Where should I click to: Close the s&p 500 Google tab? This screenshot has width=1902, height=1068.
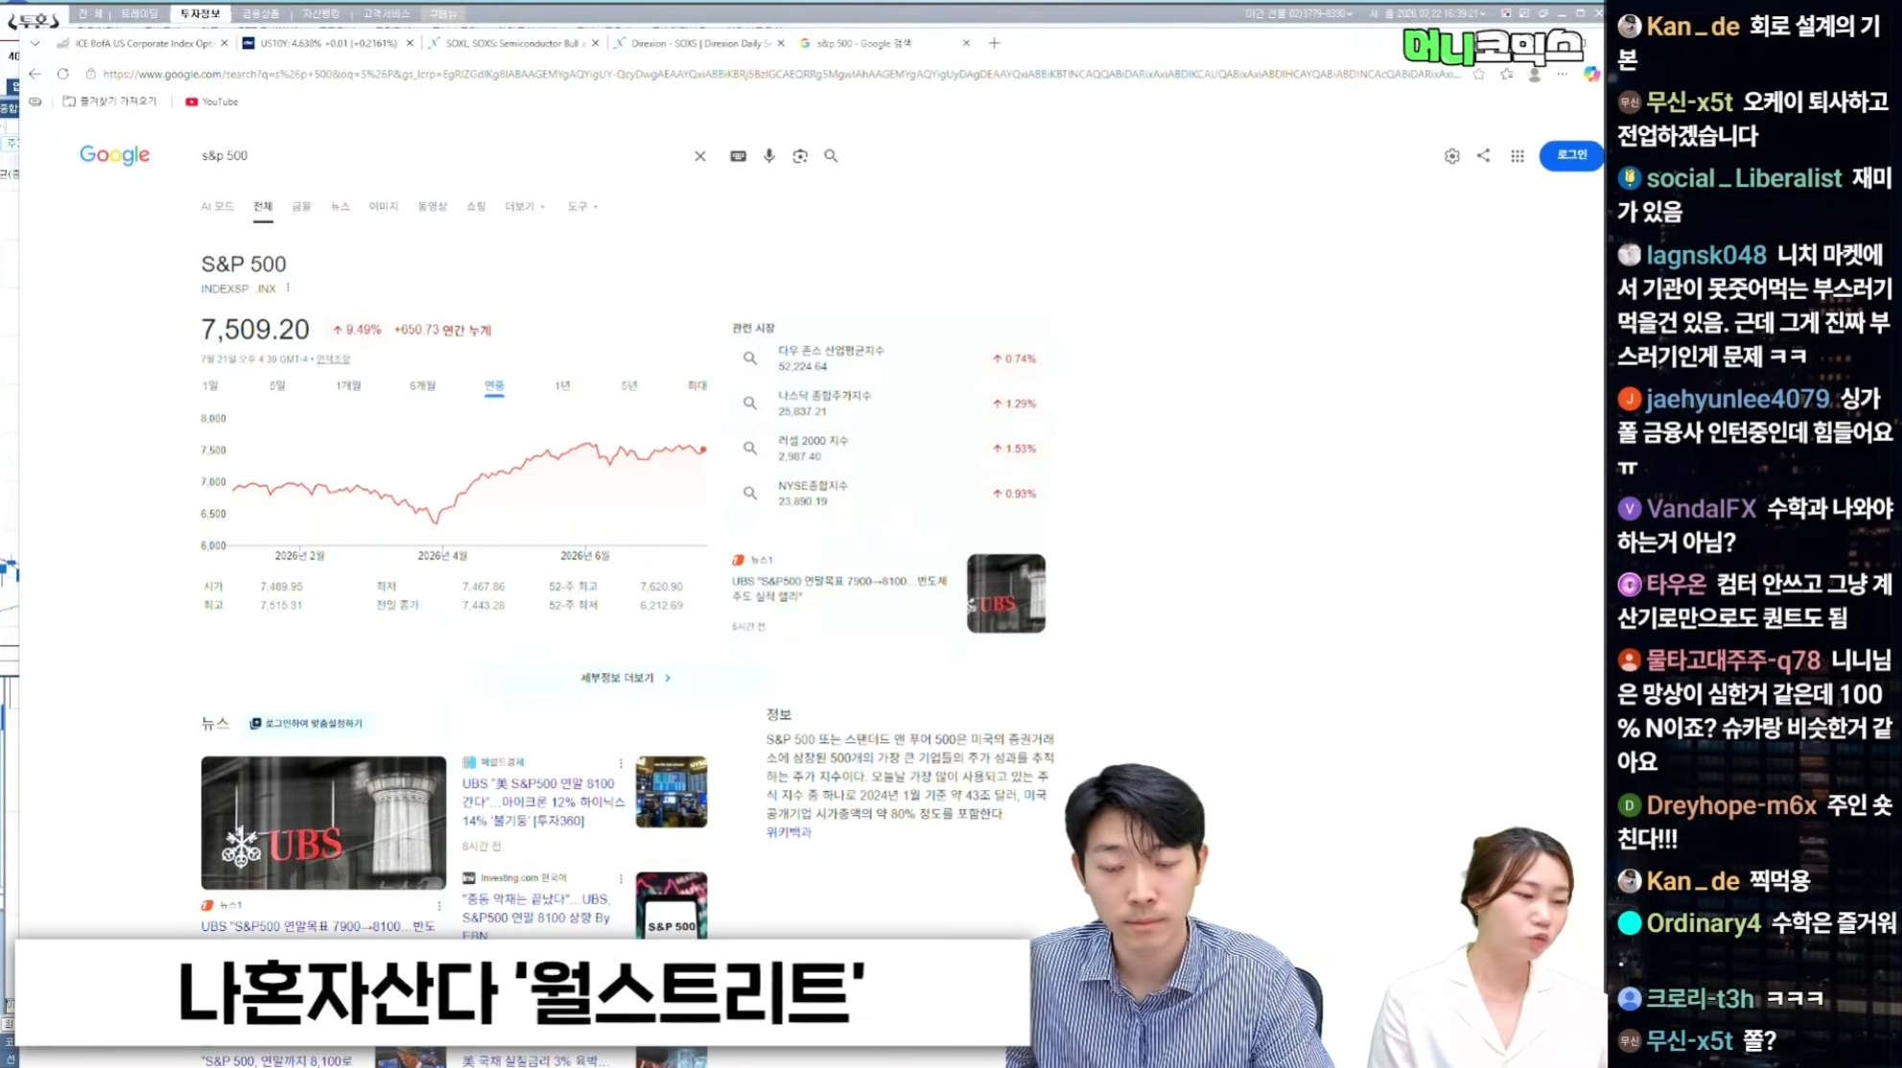point(966,43)
